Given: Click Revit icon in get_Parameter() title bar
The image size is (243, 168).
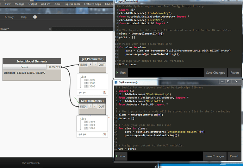Looking at the screenshot, I should click(x=117, y=1).
